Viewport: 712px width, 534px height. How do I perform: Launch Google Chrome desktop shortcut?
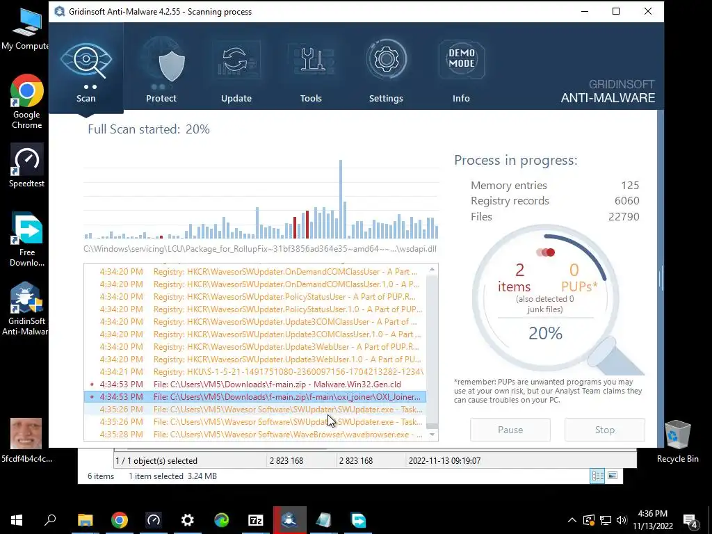click(27, 102)
